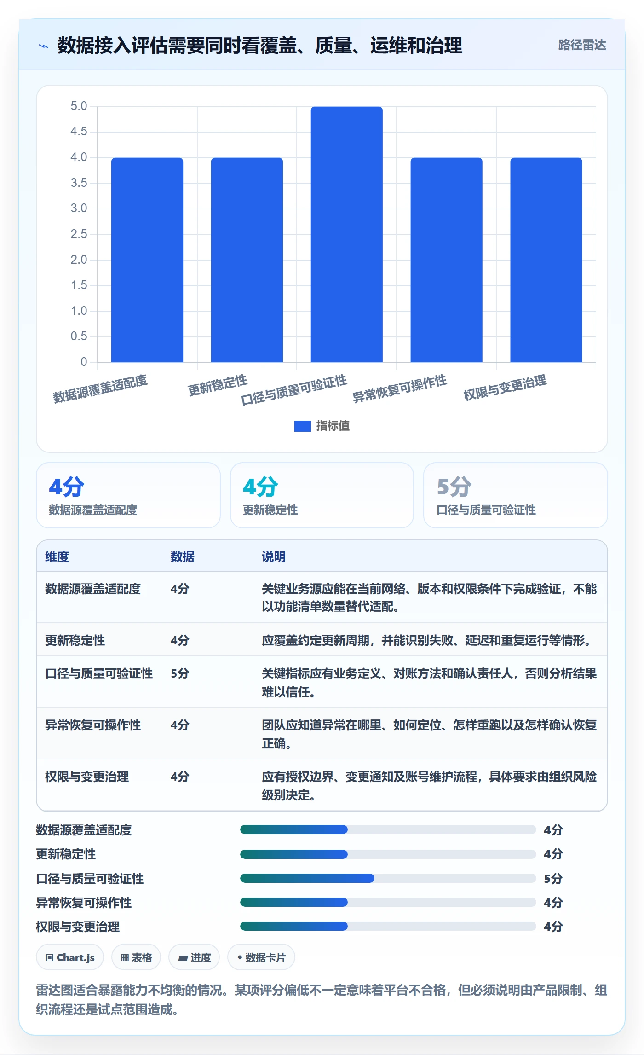Viewport: 644px width, 1055px height.
Task: Click the 口径与质量可验证性 x-axis label
Action: tap(294, 390)
